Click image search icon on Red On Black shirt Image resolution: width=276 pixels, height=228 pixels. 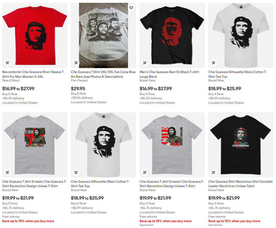coord(145,63)
